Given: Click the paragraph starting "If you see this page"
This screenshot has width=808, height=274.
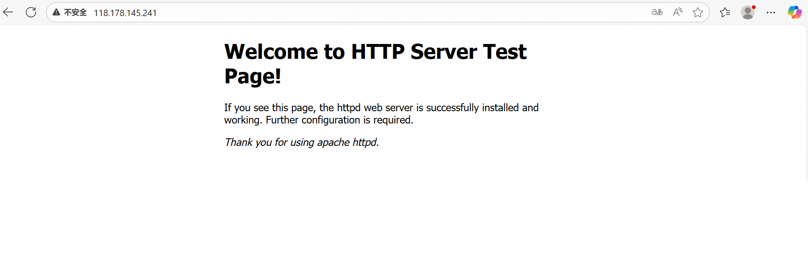Looking at the screenshot, I should point(381,114).
